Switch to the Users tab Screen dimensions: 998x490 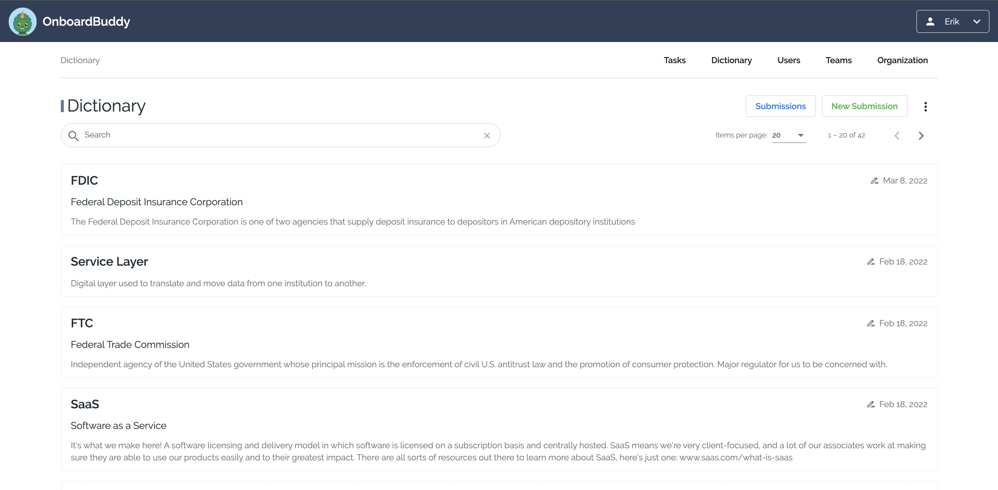[x=788, y=60]
